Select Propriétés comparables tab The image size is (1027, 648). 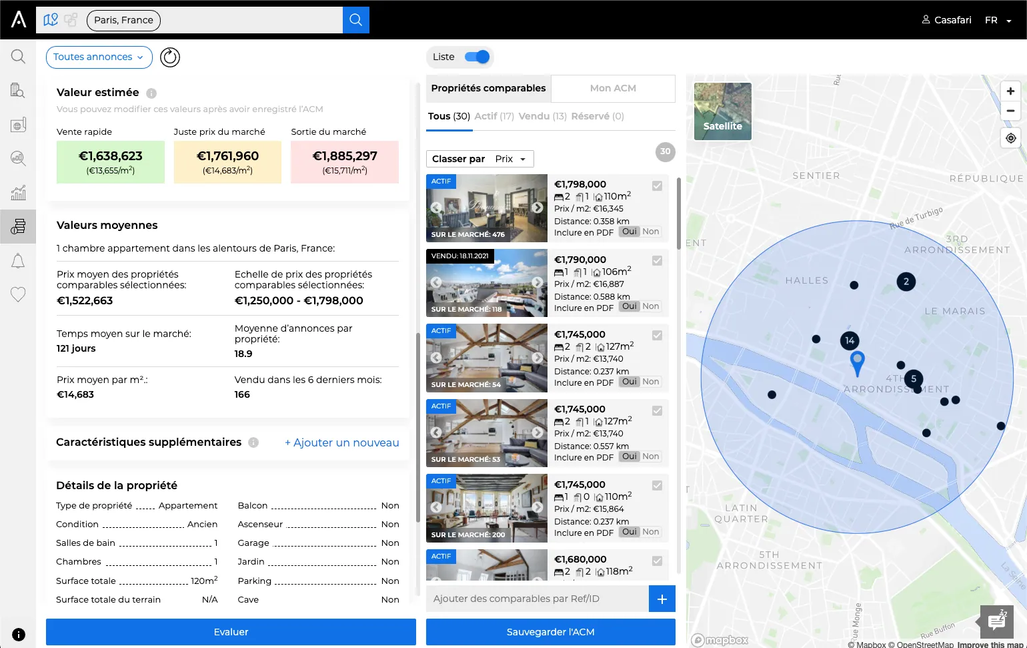click(x=489, y=88)
